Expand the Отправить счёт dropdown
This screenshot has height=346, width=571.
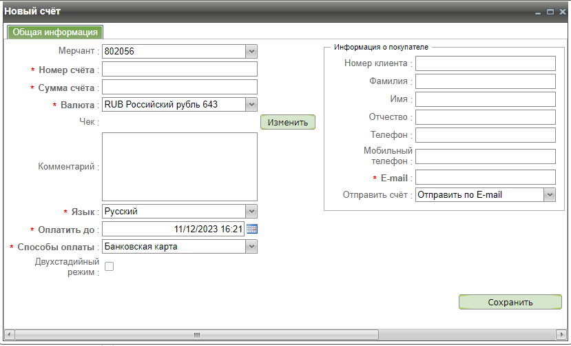point(549,195)
